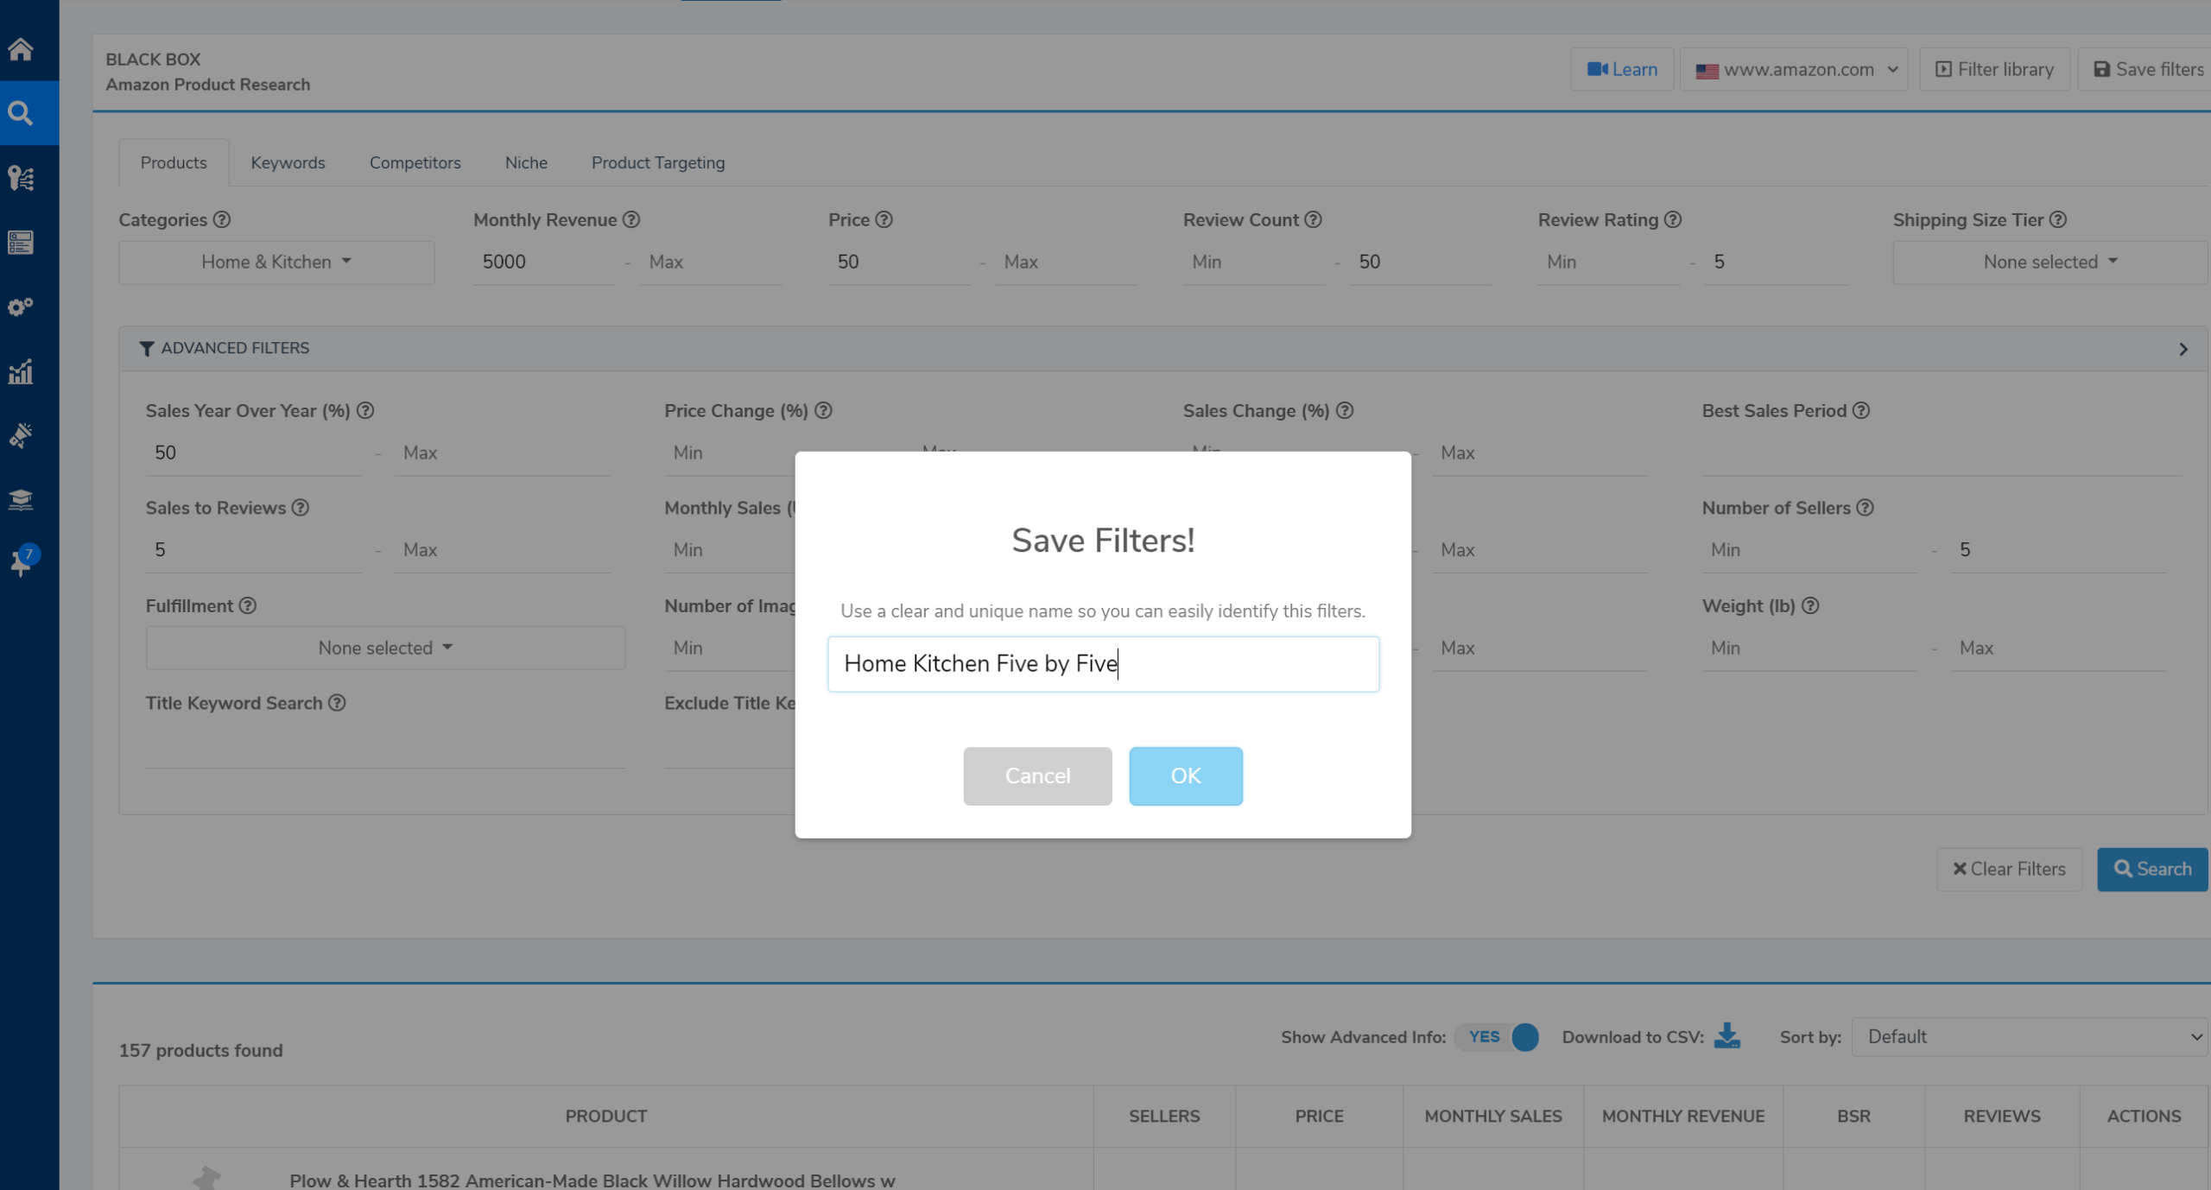Open the gears sidebar icon
The height and width of the screenshot is (1190, 2211).
(x=21, y=307)
